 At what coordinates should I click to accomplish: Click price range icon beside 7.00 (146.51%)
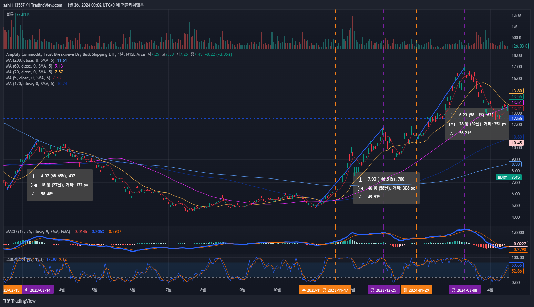click(361, 179)
